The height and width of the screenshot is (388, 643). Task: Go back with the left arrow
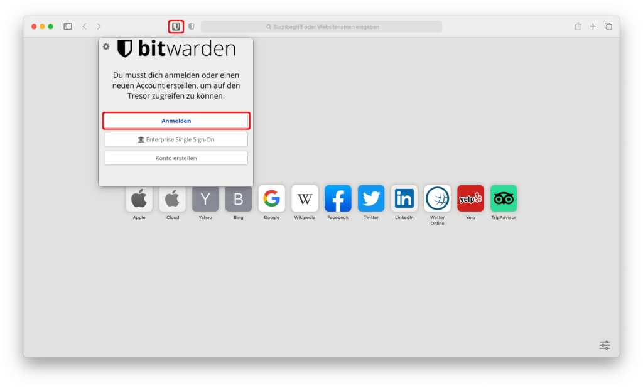[85, 26]
